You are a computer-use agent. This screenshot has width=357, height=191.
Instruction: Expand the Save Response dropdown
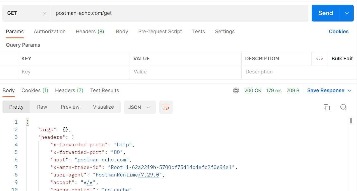pos(349,90)
